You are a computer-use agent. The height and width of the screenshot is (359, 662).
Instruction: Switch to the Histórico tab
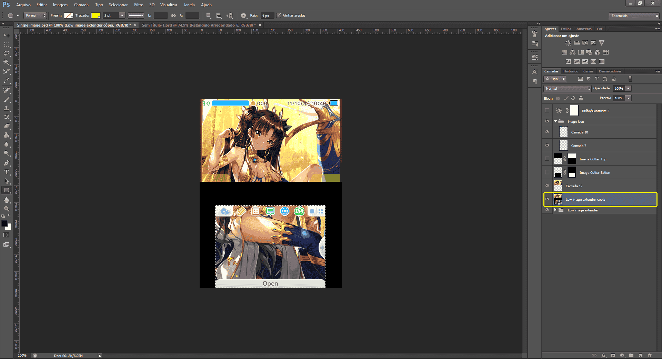pos(571,71)
